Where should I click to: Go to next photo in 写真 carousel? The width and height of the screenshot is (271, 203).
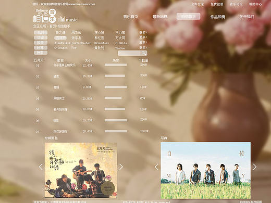click(x=255, y=167)
